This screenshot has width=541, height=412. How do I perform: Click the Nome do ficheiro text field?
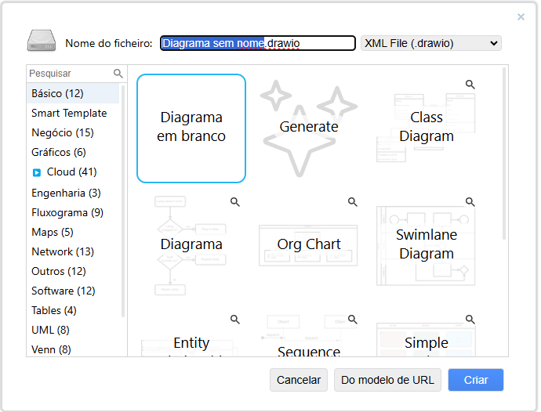click(x=257, y=43)
